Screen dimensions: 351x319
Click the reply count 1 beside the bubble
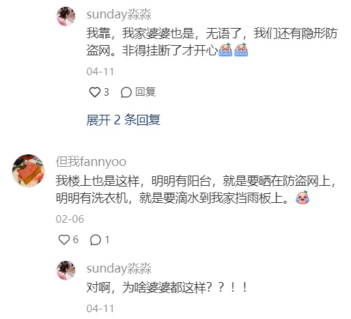(107, 240)
